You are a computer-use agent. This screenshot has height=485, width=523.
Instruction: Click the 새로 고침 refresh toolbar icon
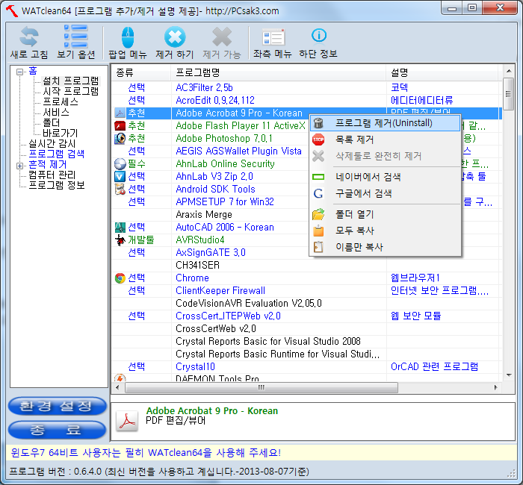click(x=28, y=37)
